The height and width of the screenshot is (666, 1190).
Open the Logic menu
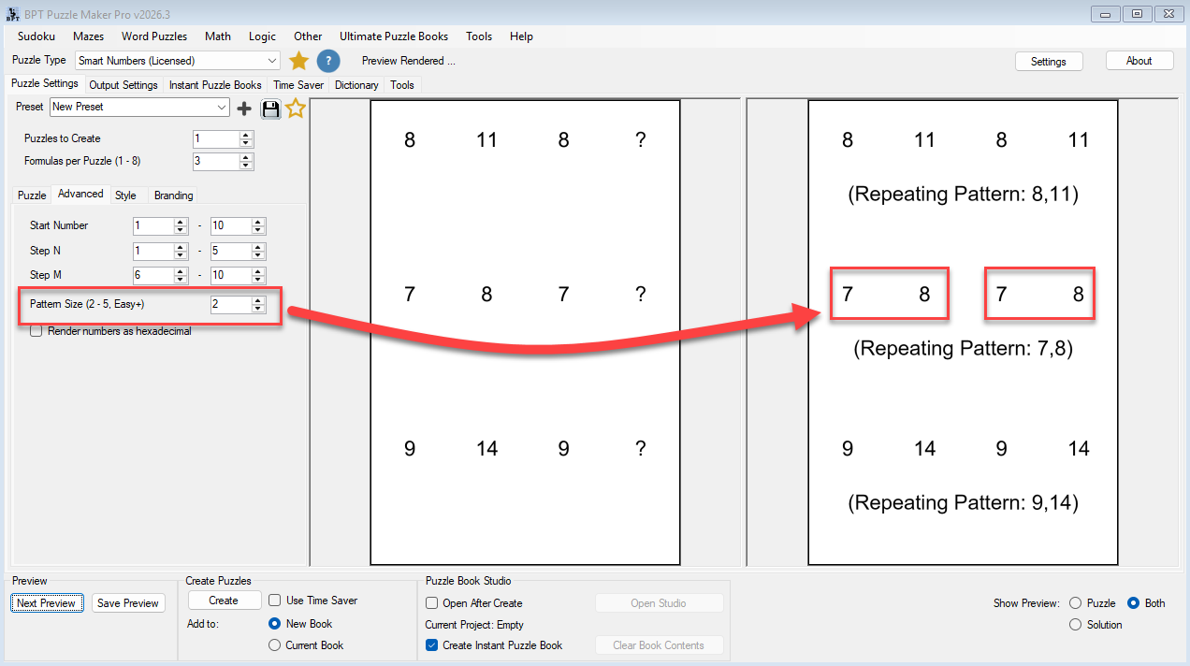(263, 36)
